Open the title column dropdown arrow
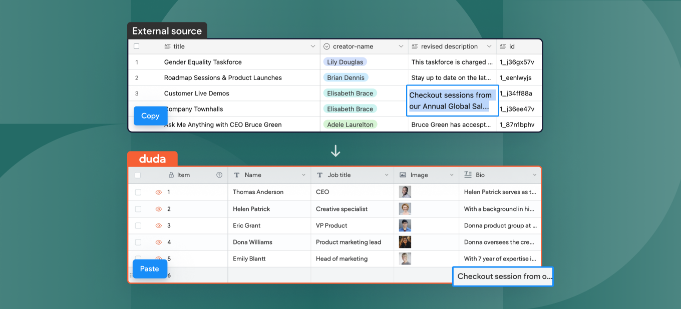 [x=313, y=46]
